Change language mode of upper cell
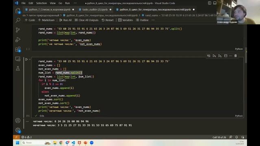This screenshot has height=146, width=260. coord(239,49)
